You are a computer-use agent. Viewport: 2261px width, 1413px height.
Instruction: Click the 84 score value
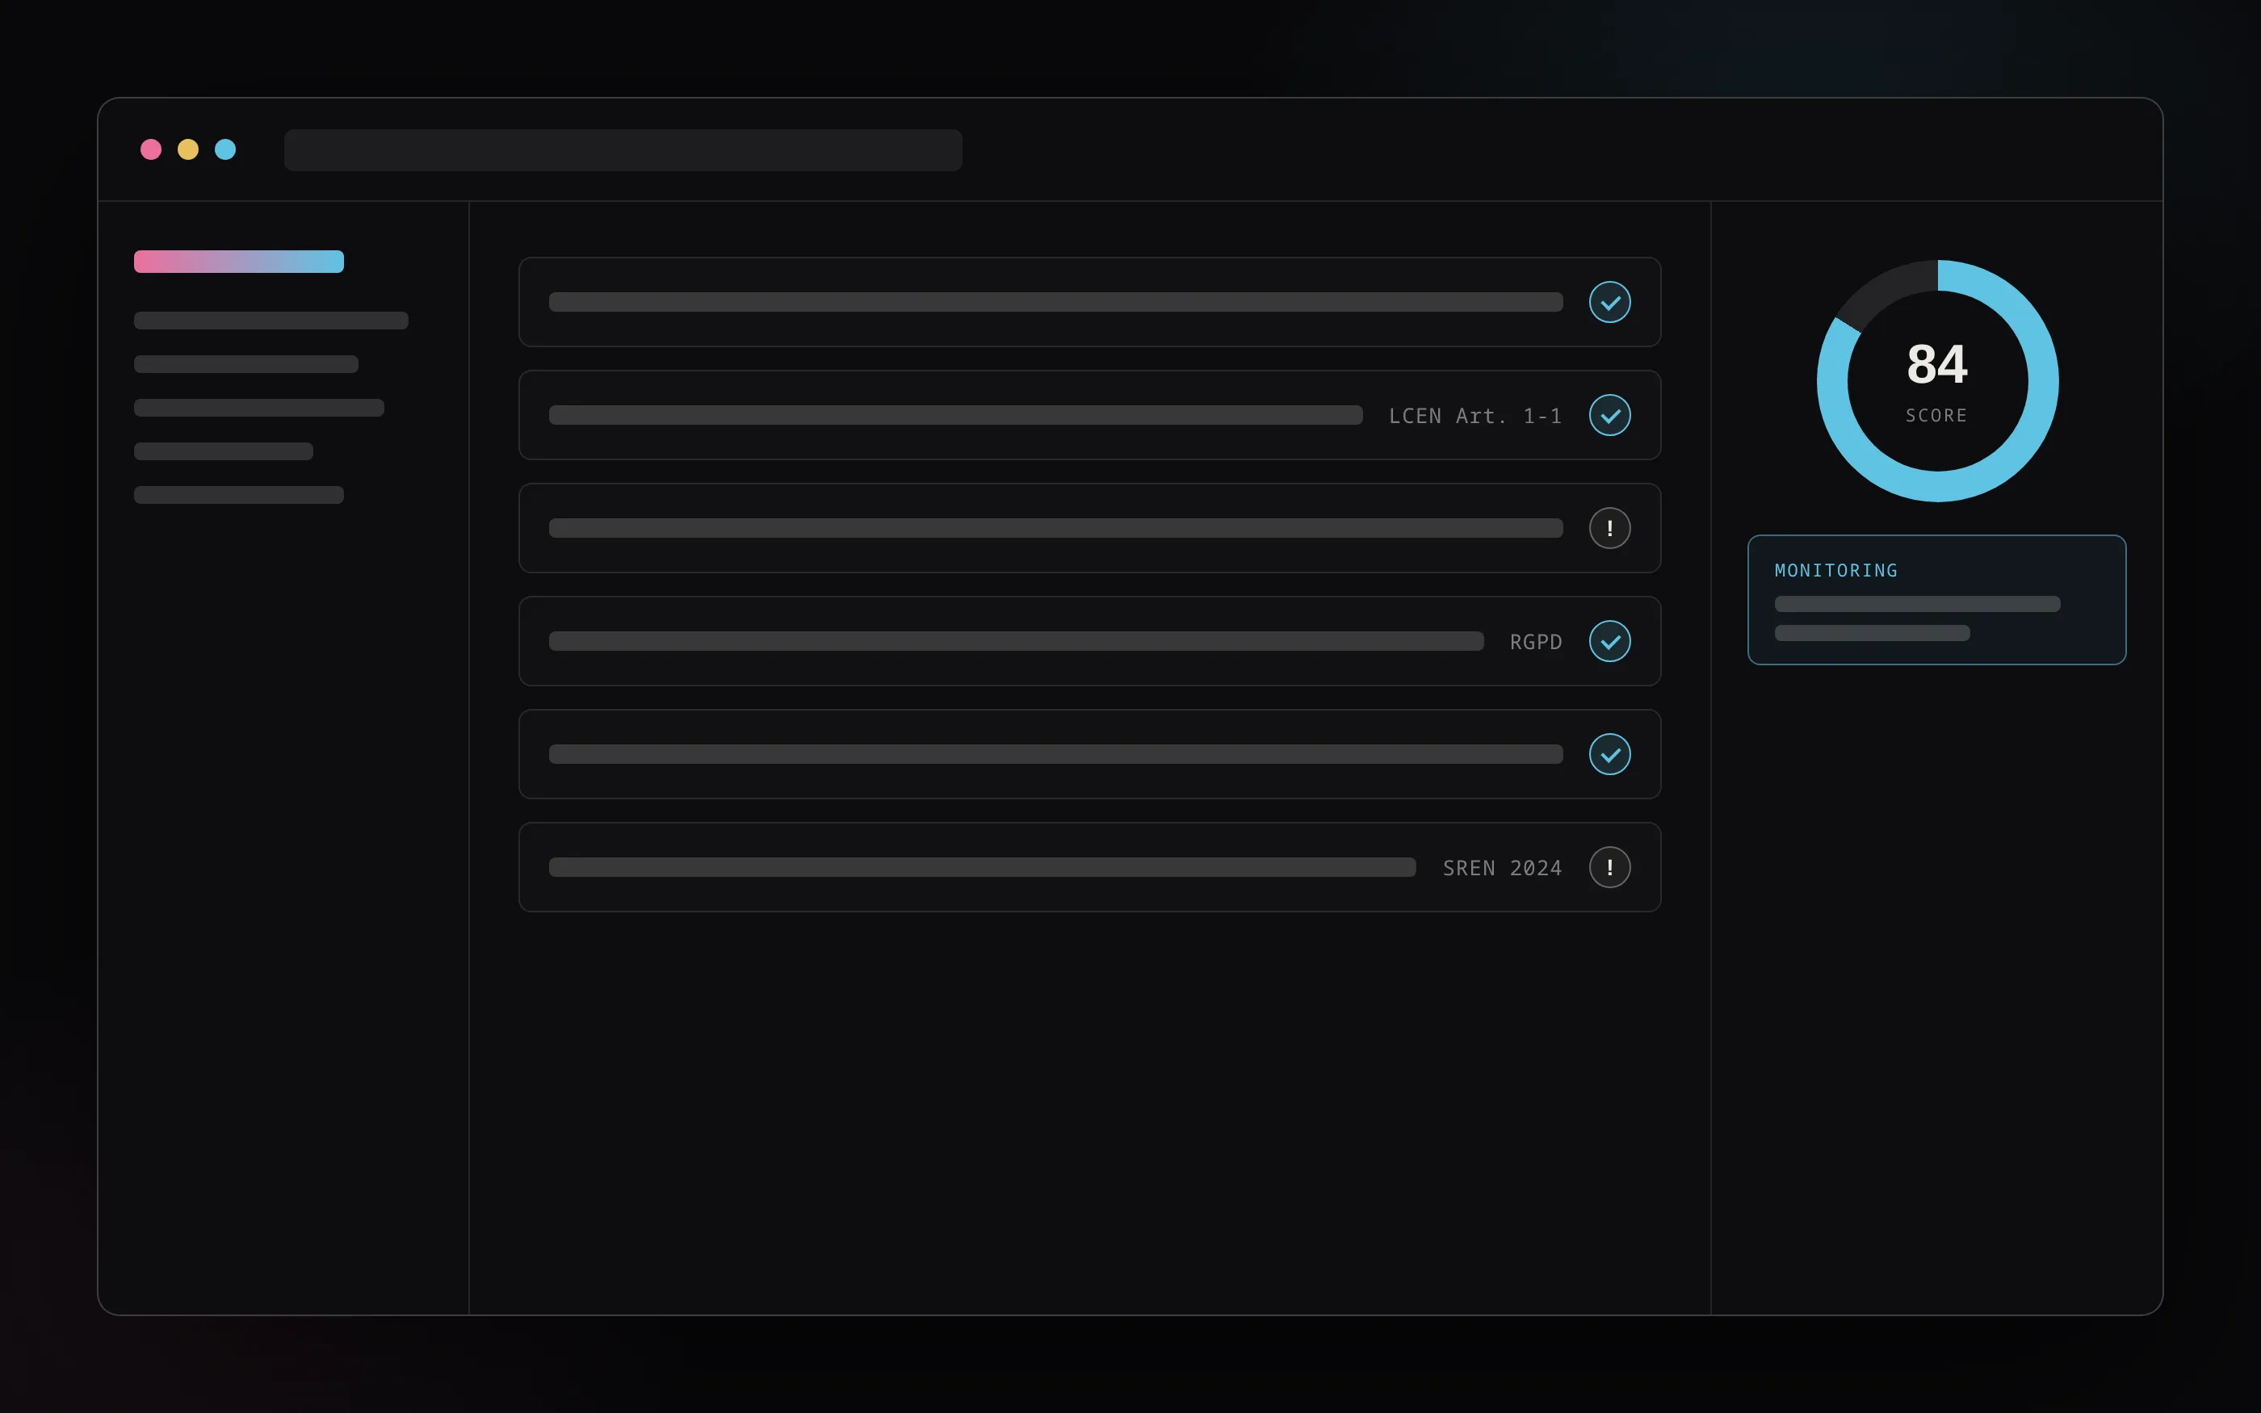(x=1937, y=363)
